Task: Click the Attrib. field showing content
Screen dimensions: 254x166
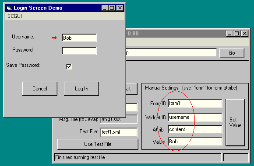Action: coord(195,129)
